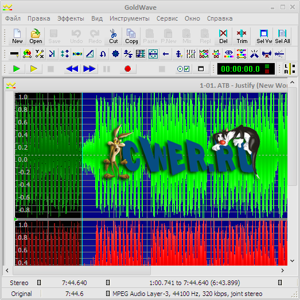Click the Sel Vw select view icon
Image resolution: width=300 pixels, height=300 pixels.
click(264, 36)
